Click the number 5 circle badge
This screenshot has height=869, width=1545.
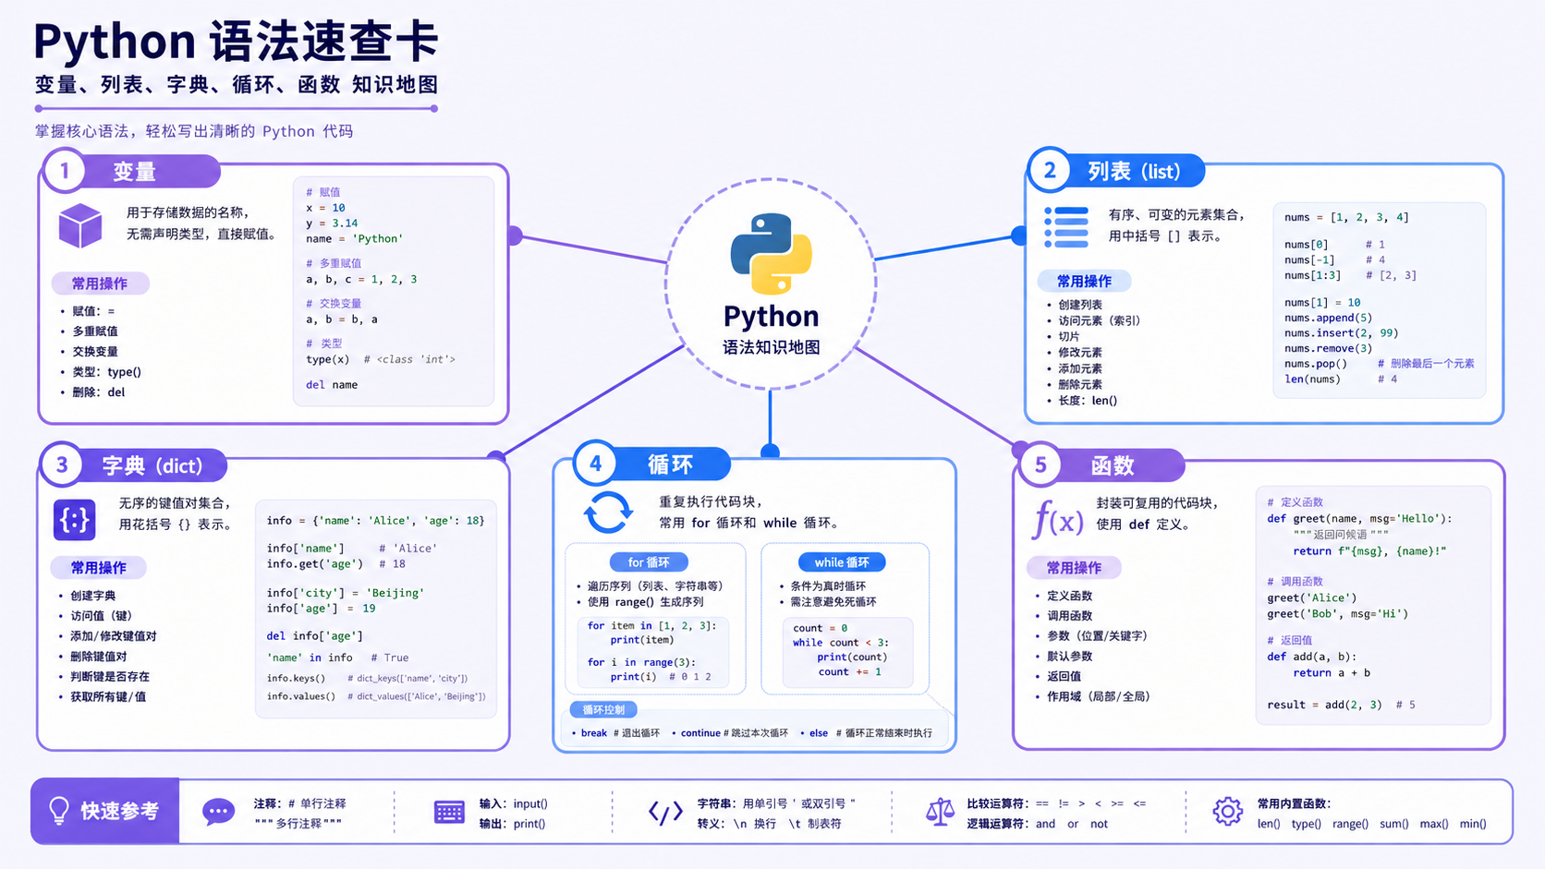[x=1040, y=464]
